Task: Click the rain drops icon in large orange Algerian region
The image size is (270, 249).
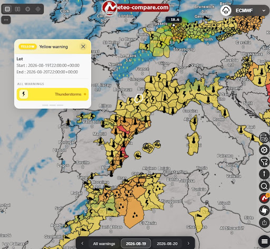Action: pyautogui.click(x=135, y=215)
